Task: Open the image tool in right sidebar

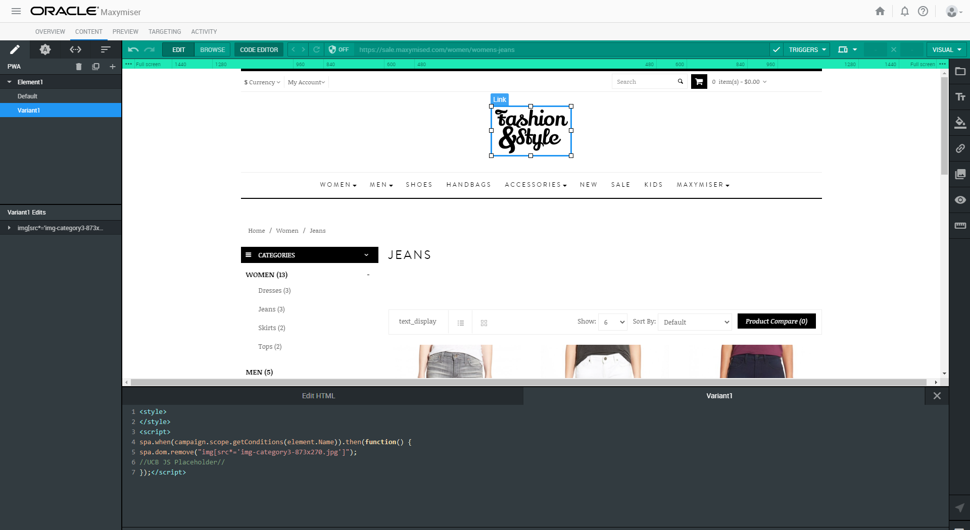Action: point(960,174)
